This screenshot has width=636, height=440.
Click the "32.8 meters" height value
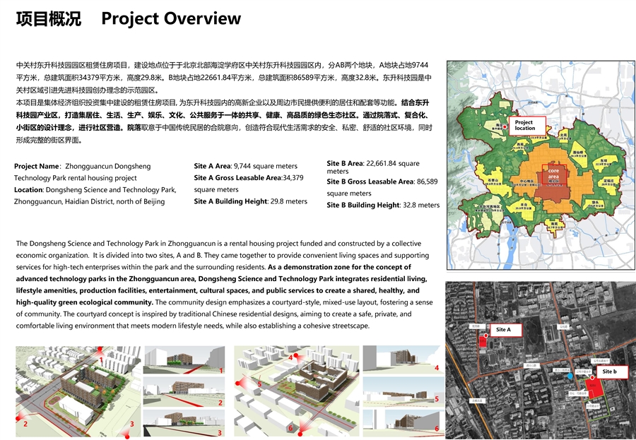tap(421, 206)
